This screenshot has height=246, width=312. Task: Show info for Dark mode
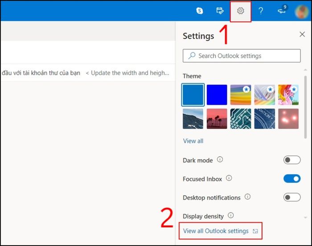[220, 159]
